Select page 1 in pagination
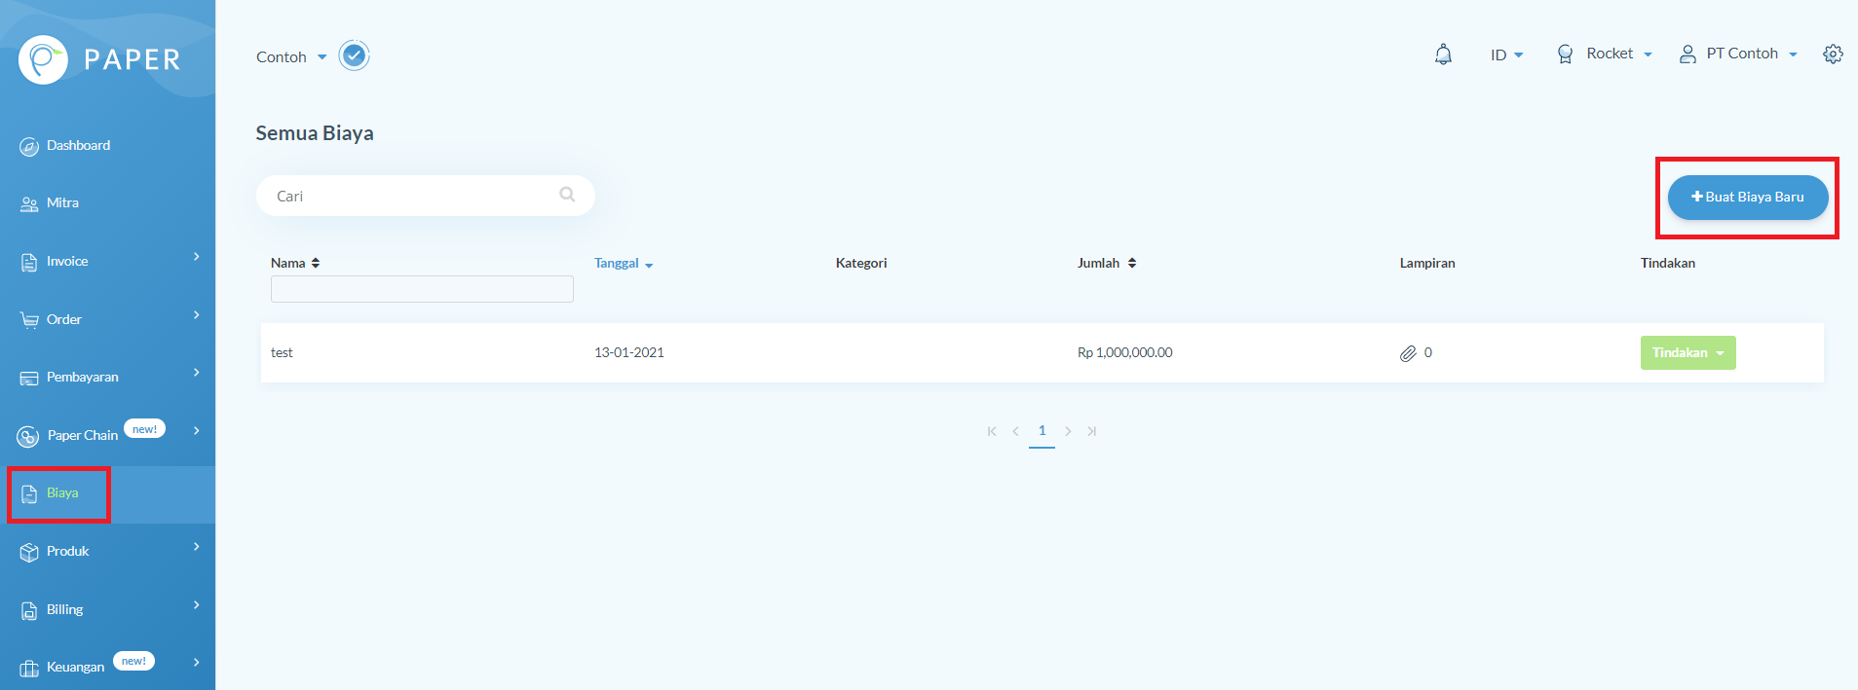Viewport: 1858px width, 690px height. [1042, 431]
